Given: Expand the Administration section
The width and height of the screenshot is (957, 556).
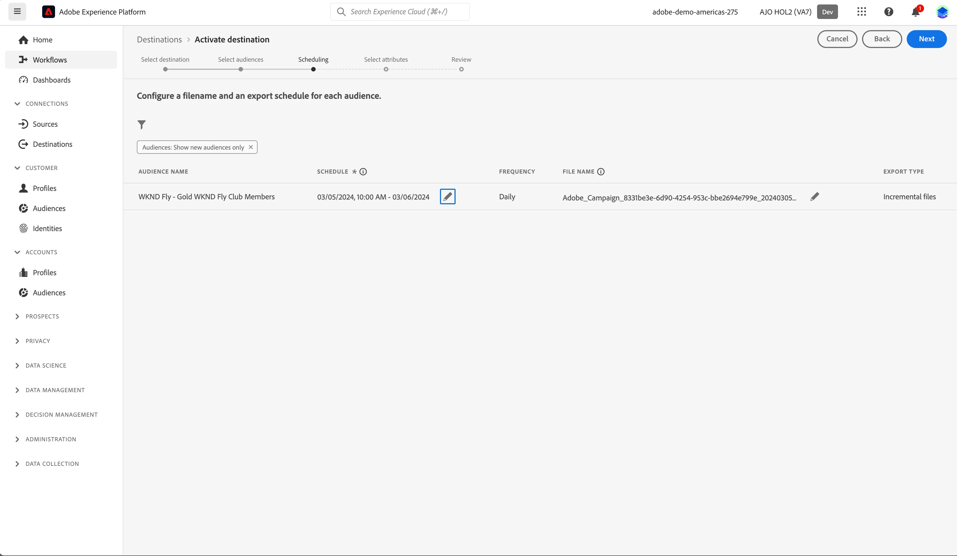Looking at the screenshot, I should coord(45,439).
